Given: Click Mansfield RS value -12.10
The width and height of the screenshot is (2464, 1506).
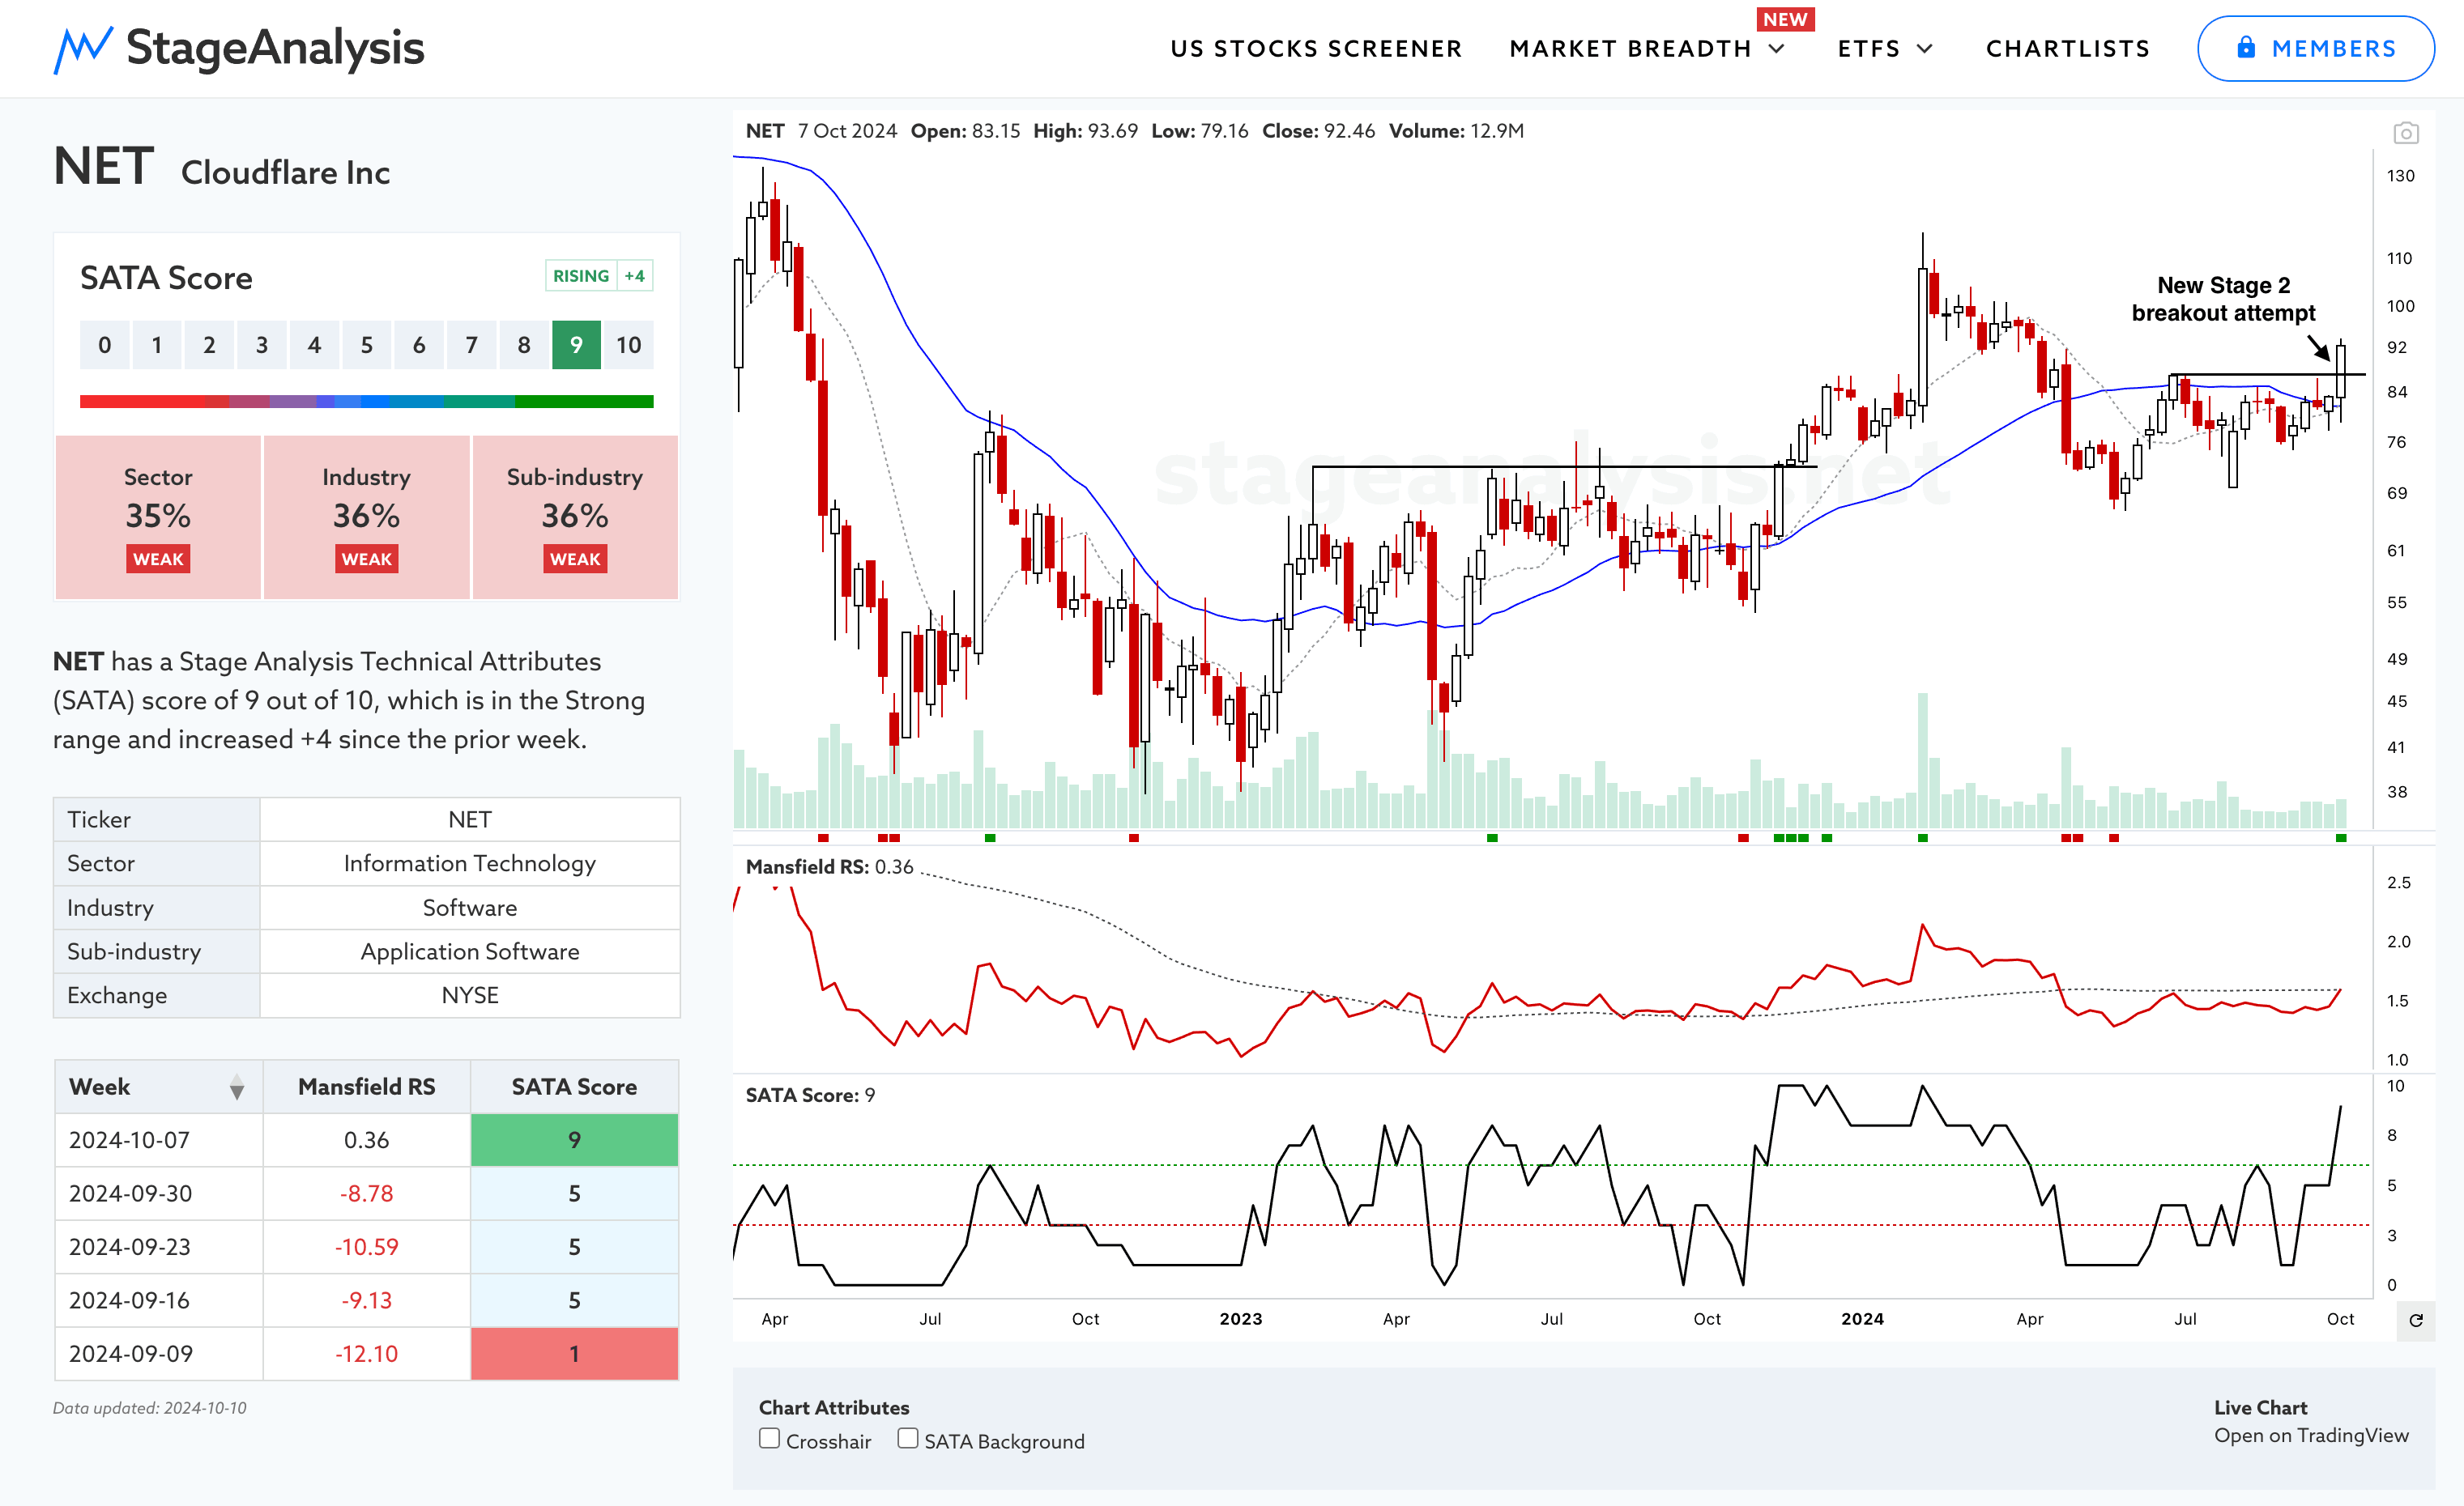Looking at the screenshot, I should pyautogui.click(x=366, y=1354).
